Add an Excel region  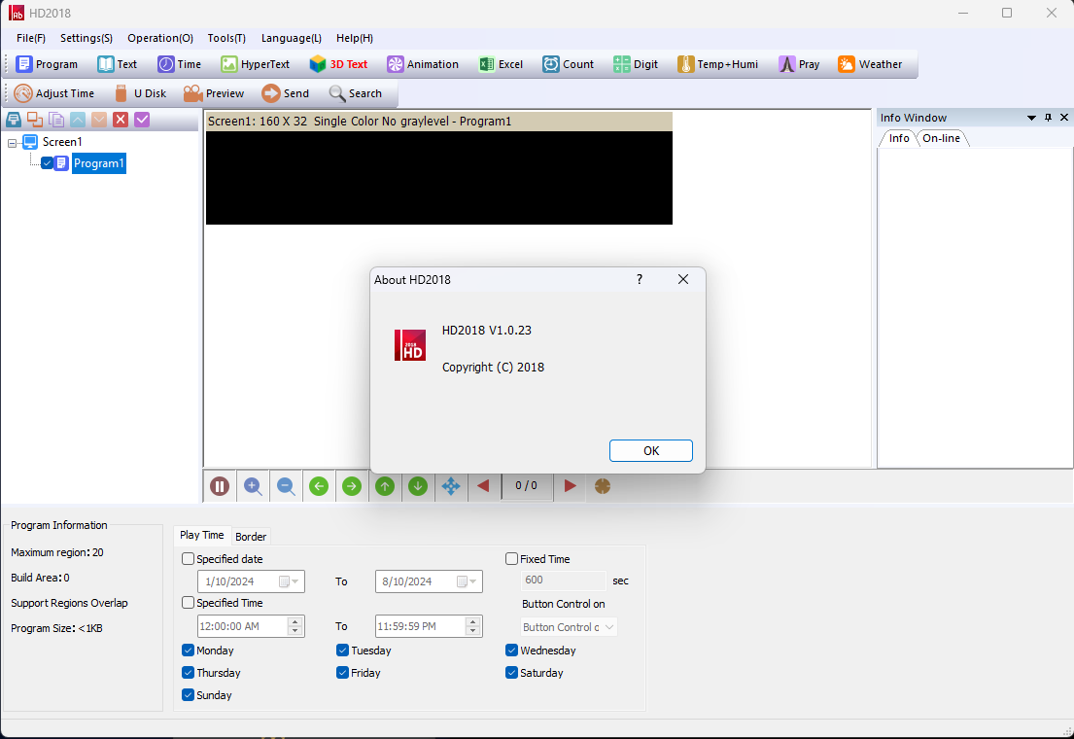pos(501,64)
